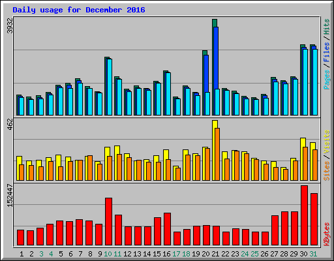334x261 pixels.
Task: Click the red KBytes bar for day 30
Action: coord(304,215)
